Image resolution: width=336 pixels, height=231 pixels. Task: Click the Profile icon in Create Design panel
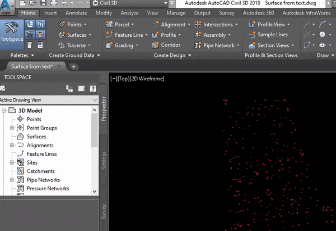point(155,35)
